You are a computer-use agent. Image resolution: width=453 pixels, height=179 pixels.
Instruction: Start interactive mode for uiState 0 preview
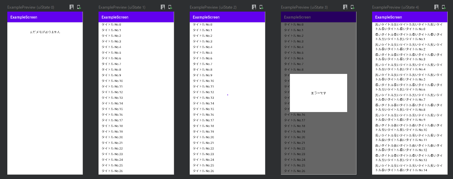(72, 7)
